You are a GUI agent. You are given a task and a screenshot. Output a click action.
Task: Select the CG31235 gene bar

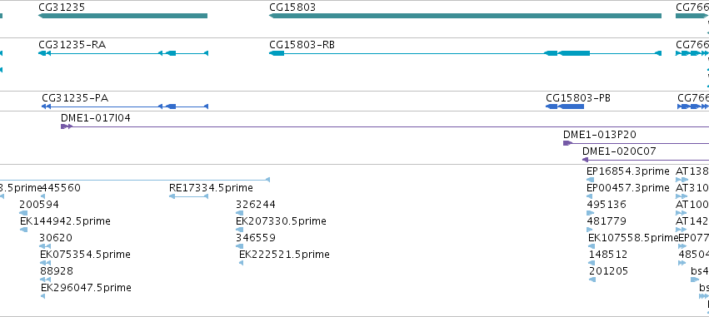pos(123,16)
